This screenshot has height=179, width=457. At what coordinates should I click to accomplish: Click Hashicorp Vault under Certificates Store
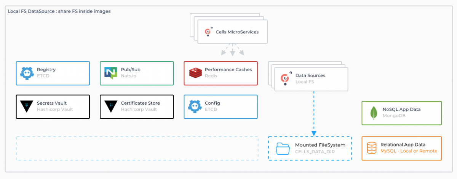(x=139, y=110)
